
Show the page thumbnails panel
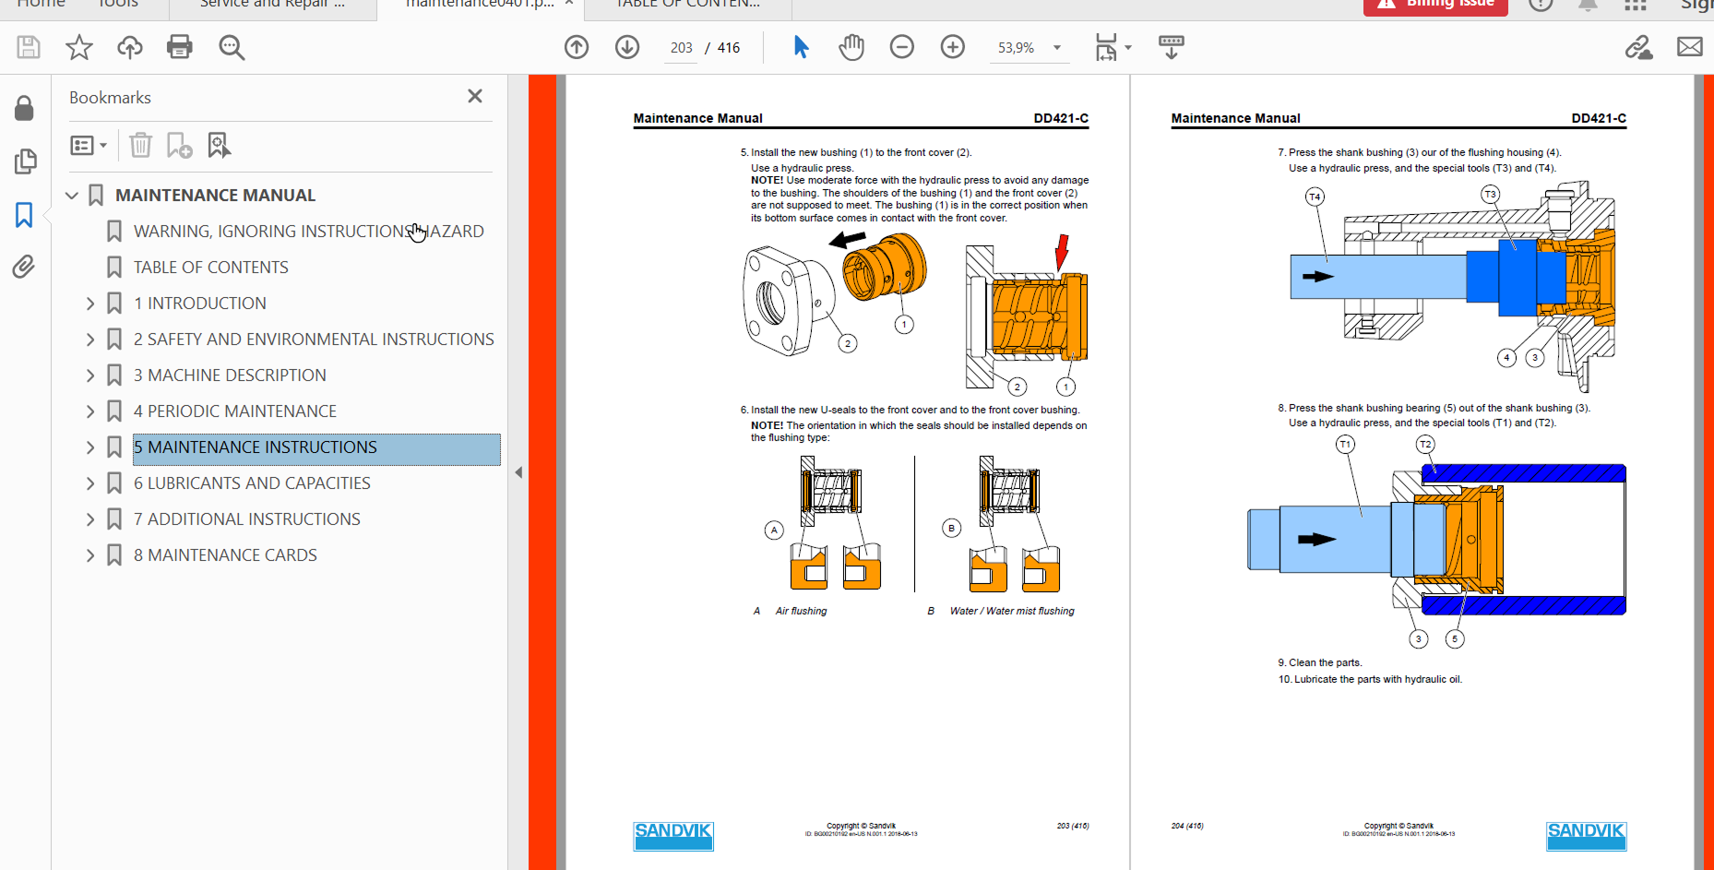[x=25, y=161]
